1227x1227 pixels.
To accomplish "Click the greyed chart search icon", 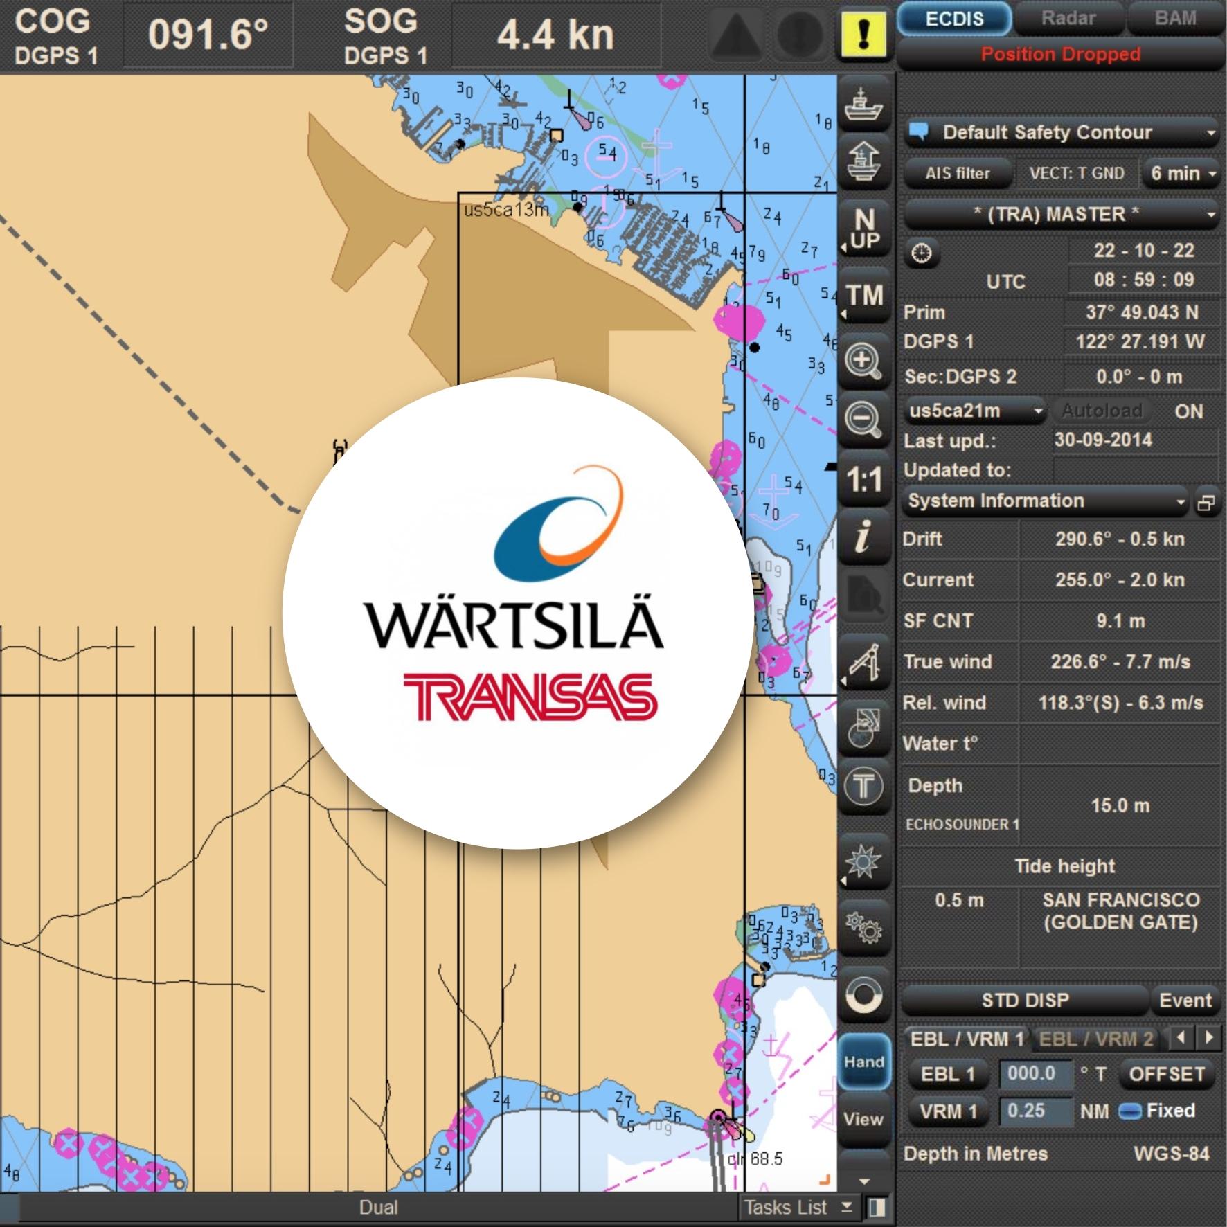I will 863,595.
